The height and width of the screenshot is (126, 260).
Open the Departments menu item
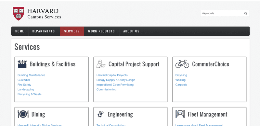[44, 31]
